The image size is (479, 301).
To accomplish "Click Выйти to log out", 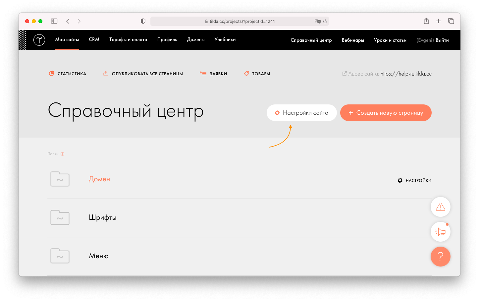I will tap(442, 40).
